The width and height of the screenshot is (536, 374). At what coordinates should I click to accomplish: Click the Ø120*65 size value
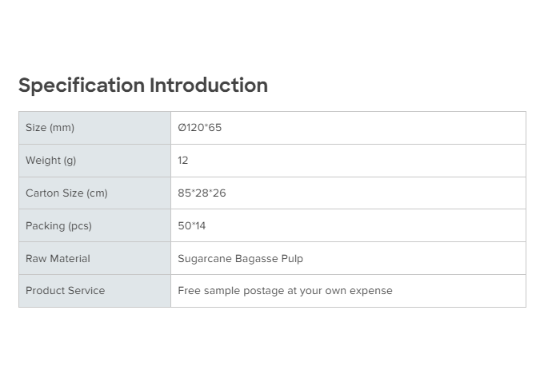point(200,128)
